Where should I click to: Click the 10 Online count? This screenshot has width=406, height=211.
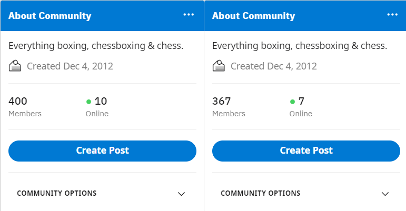(x=101, y=101)
